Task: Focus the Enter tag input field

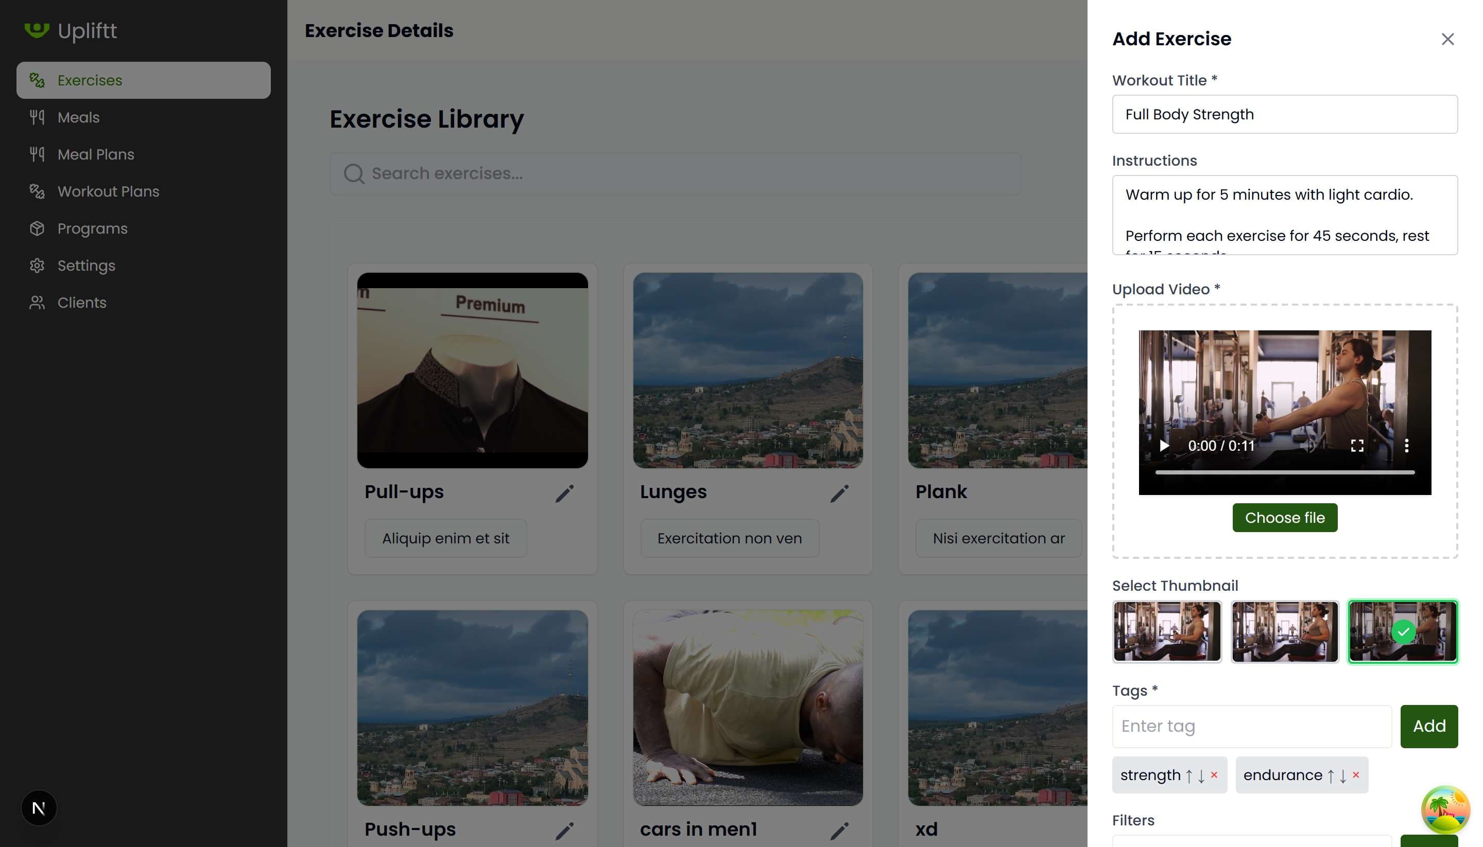Action: click(1251, 726)
